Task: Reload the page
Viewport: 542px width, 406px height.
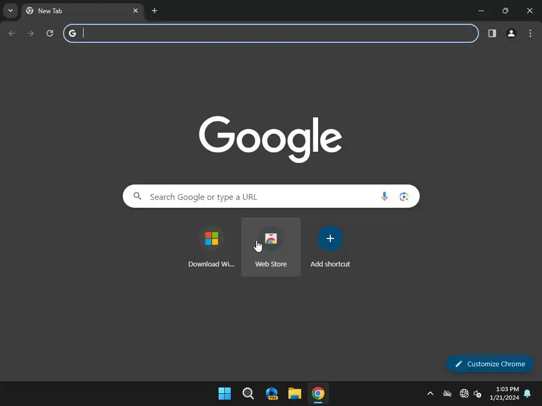Action: 50,33
